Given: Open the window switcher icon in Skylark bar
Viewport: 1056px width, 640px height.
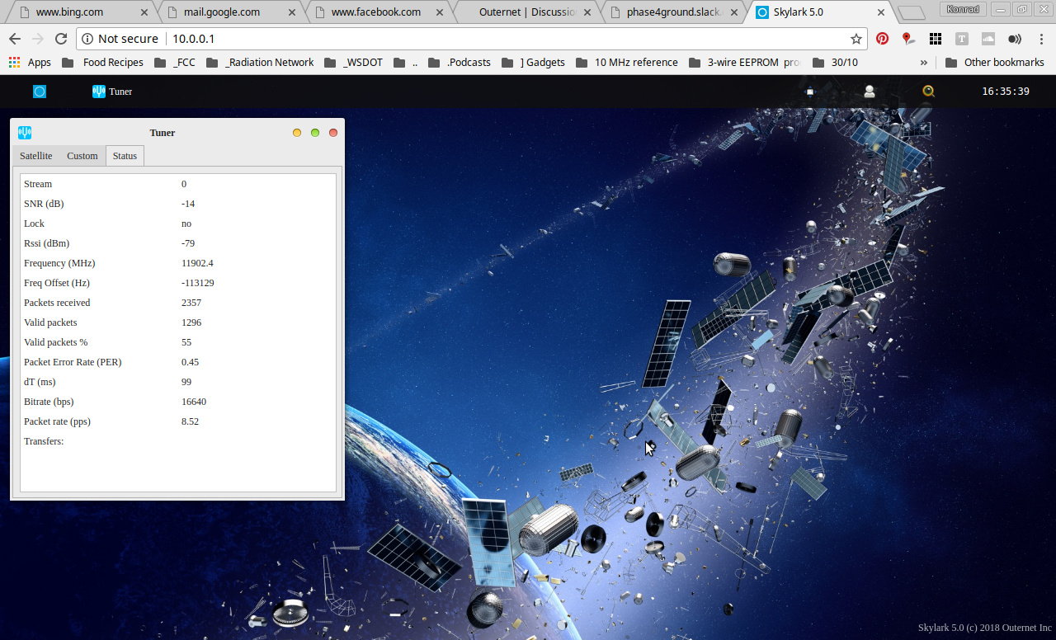Looking at the screenshot, I should [810, 92].
